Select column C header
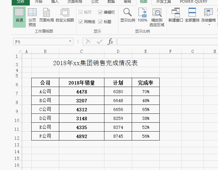 click(x=82, y=51)
